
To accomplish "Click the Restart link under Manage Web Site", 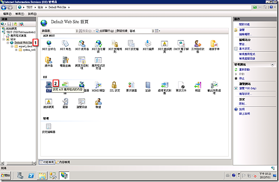I will pyautogui.click(x=245, y=69).
